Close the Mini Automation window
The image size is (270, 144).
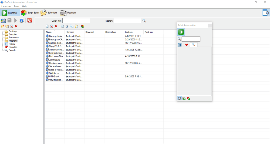[210, 25]
